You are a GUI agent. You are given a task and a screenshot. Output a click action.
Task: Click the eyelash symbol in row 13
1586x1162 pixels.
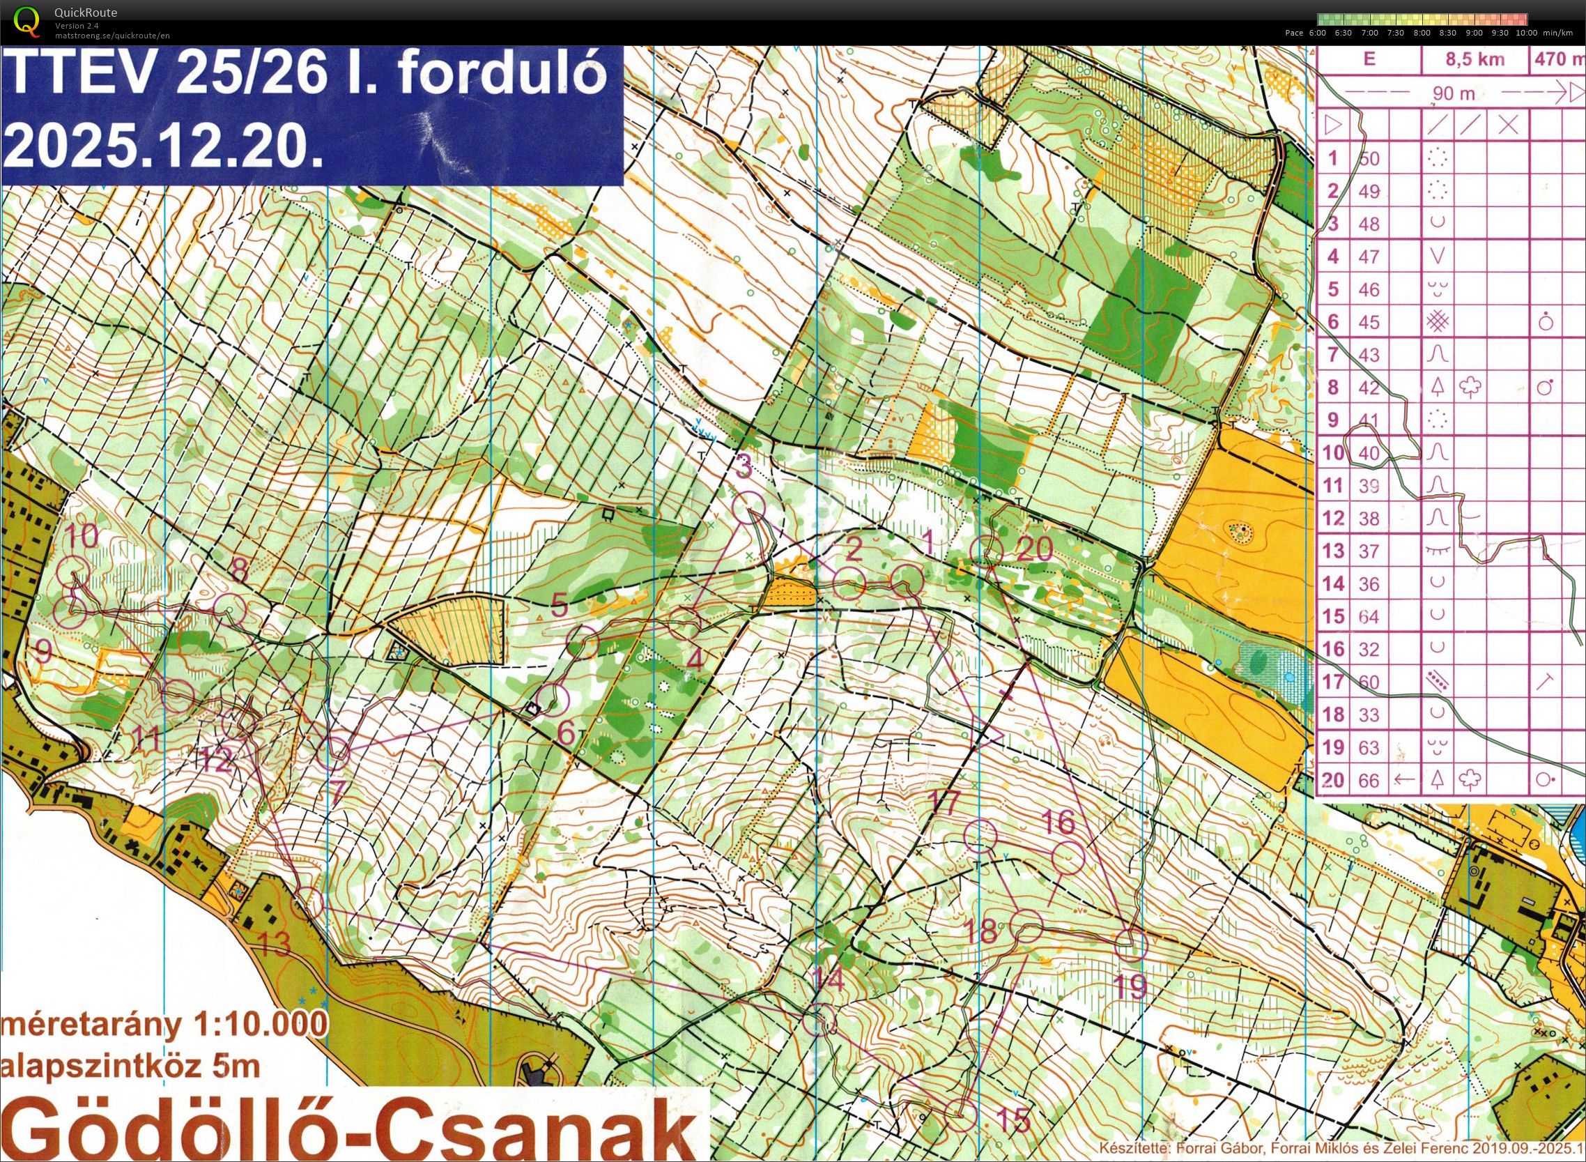1438,551
